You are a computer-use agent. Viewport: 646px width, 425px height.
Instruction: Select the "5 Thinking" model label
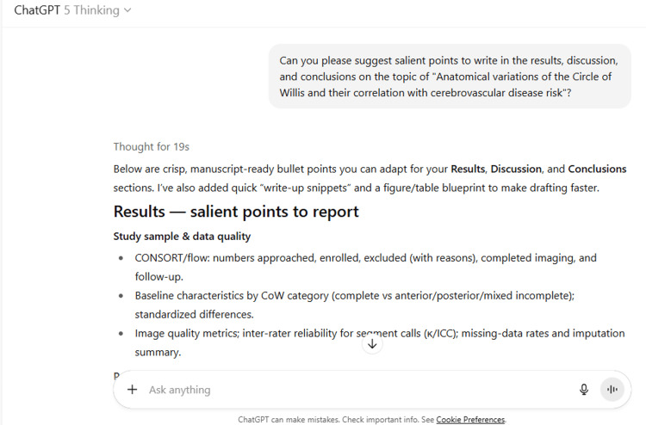pos(91,10)
